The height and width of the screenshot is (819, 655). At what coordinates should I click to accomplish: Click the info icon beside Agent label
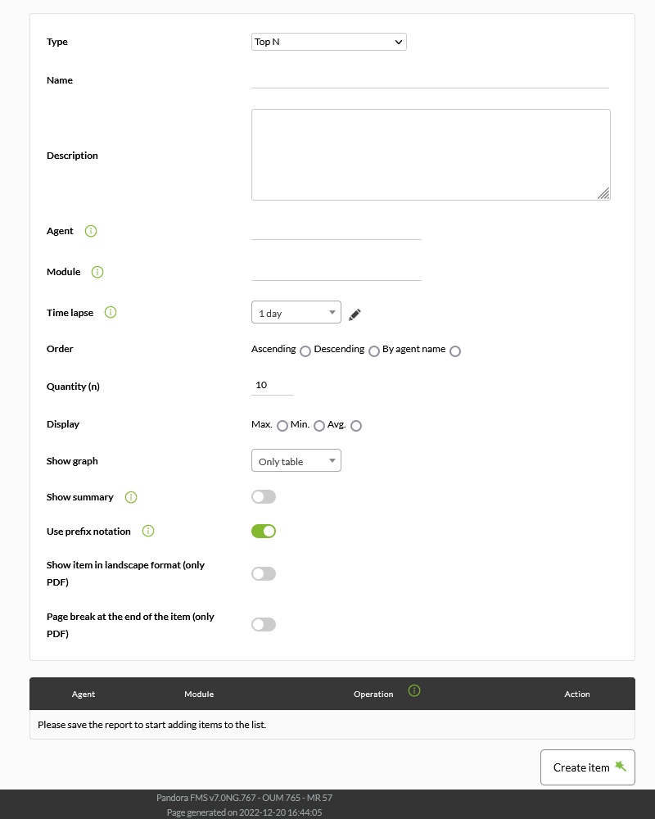pos(91,231)
